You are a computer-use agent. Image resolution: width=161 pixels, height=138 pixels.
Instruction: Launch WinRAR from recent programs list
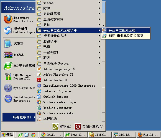click(19, 55)
